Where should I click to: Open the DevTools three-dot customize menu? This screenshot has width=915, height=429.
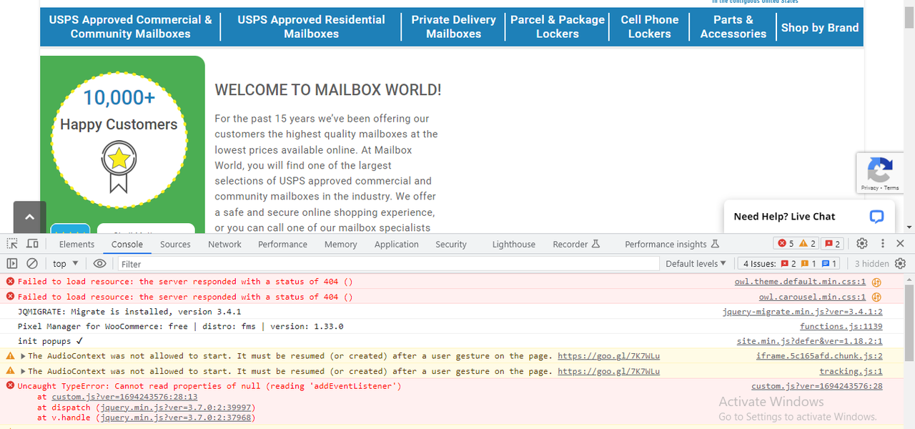tap(883, 244)
